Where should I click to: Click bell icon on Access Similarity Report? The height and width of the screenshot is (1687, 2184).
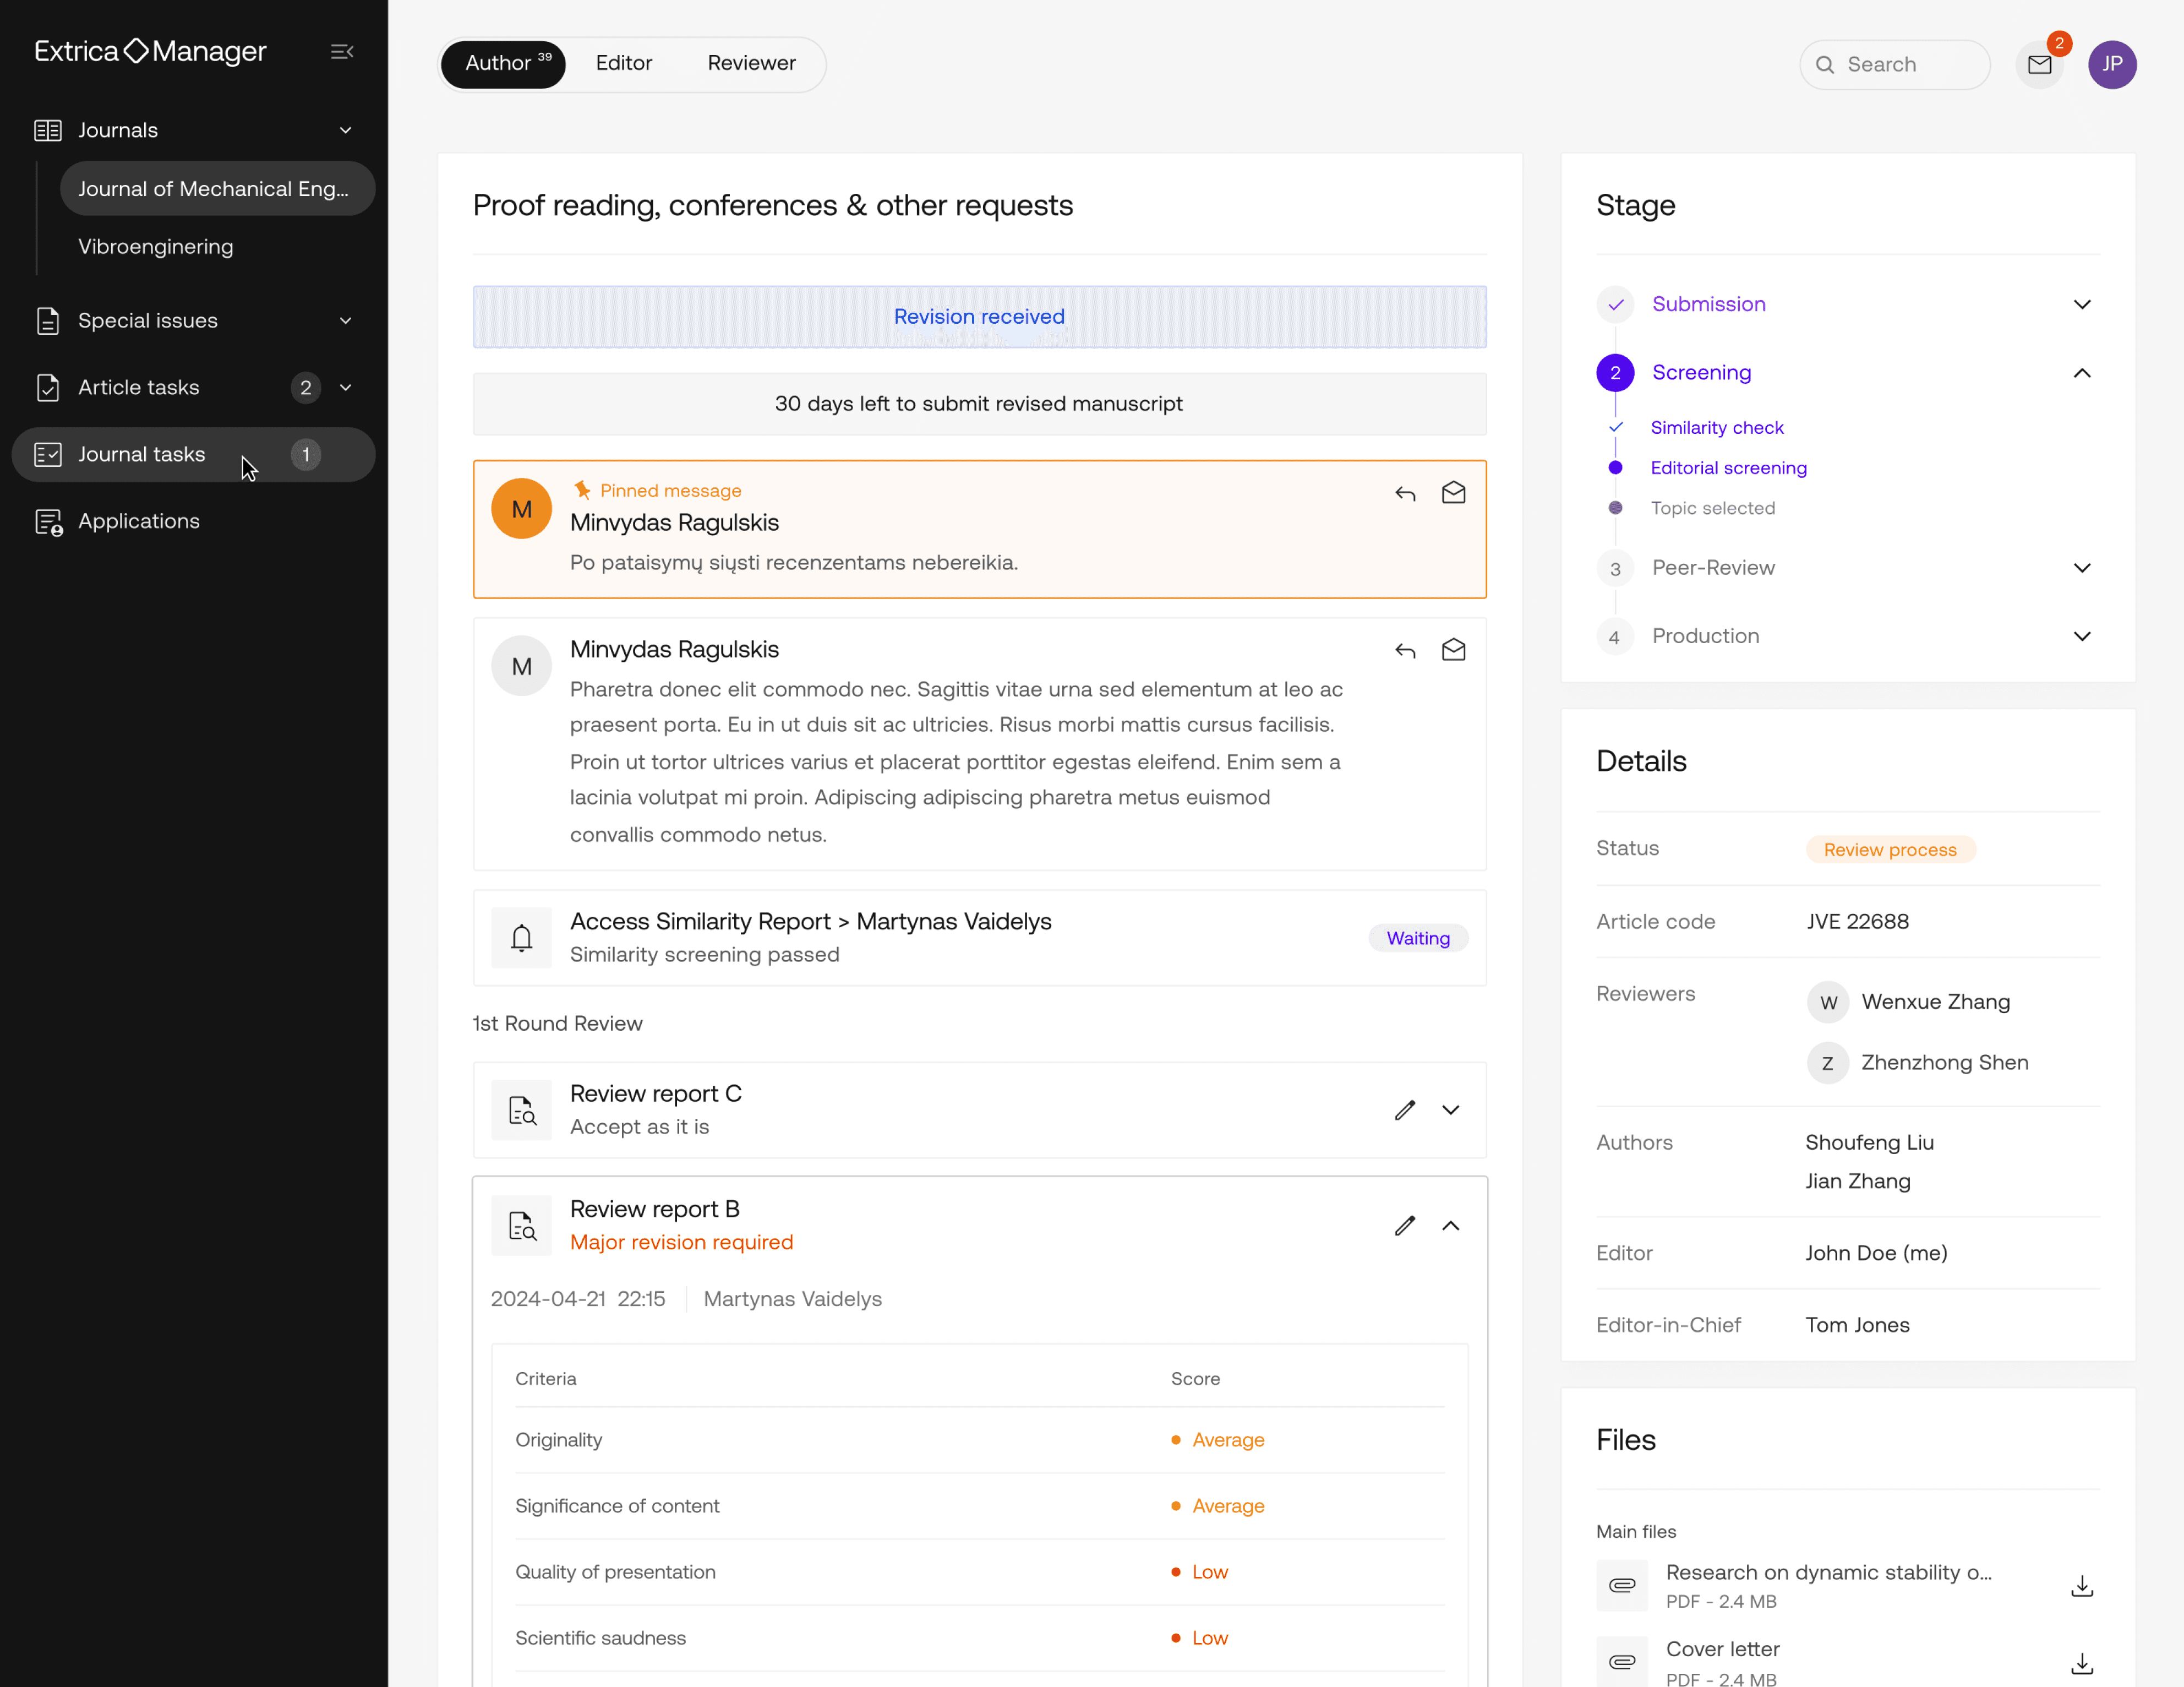(521, 938)
